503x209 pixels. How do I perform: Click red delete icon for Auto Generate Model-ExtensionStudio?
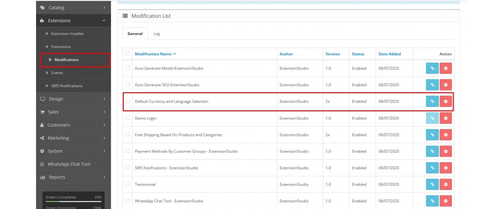coord(446,68)
